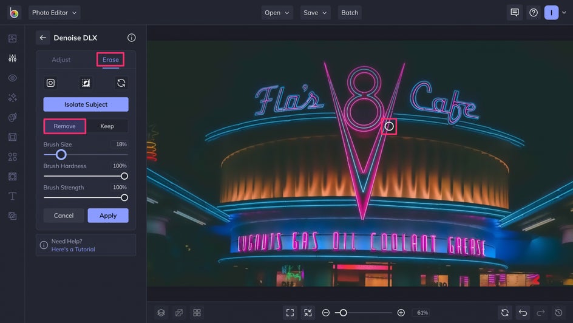
Task: Open the feedback chat icon
Action: click(515, 13)
